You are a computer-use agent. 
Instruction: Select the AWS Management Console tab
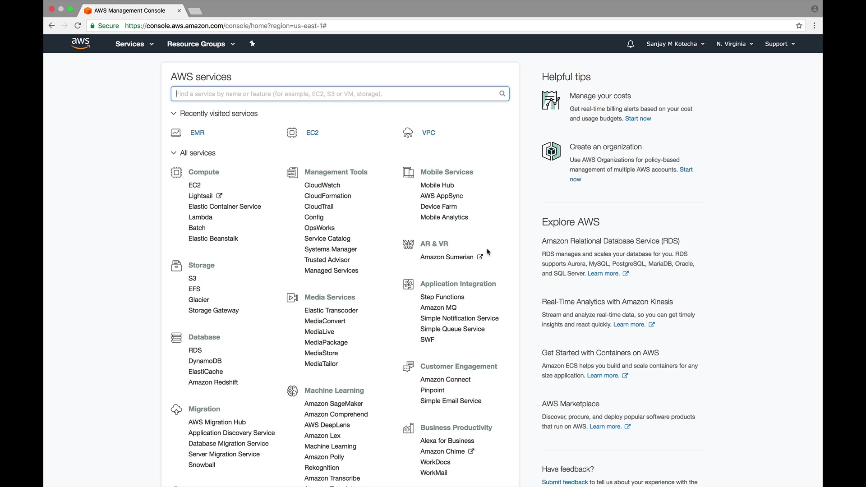click(129, 10)
